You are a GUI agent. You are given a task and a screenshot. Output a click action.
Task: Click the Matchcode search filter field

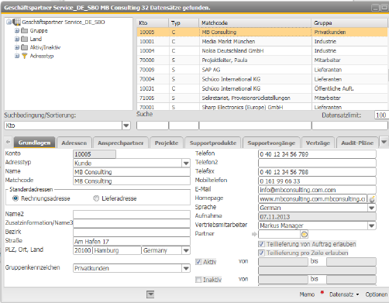tap(255, 126)
